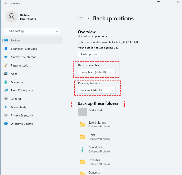Click the Accessibility figure icon
This screenshot has width=182, height=175.
6,107
